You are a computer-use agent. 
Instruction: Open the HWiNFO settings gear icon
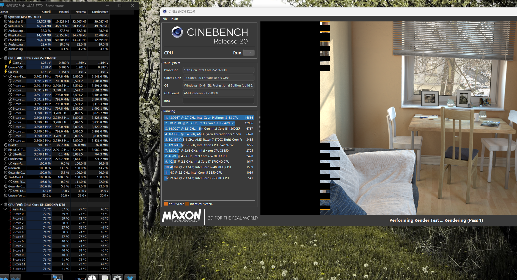[x=117, y=278]
